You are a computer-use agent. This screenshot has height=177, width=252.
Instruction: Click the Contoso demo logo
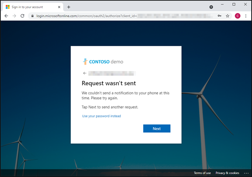point(104,62)
